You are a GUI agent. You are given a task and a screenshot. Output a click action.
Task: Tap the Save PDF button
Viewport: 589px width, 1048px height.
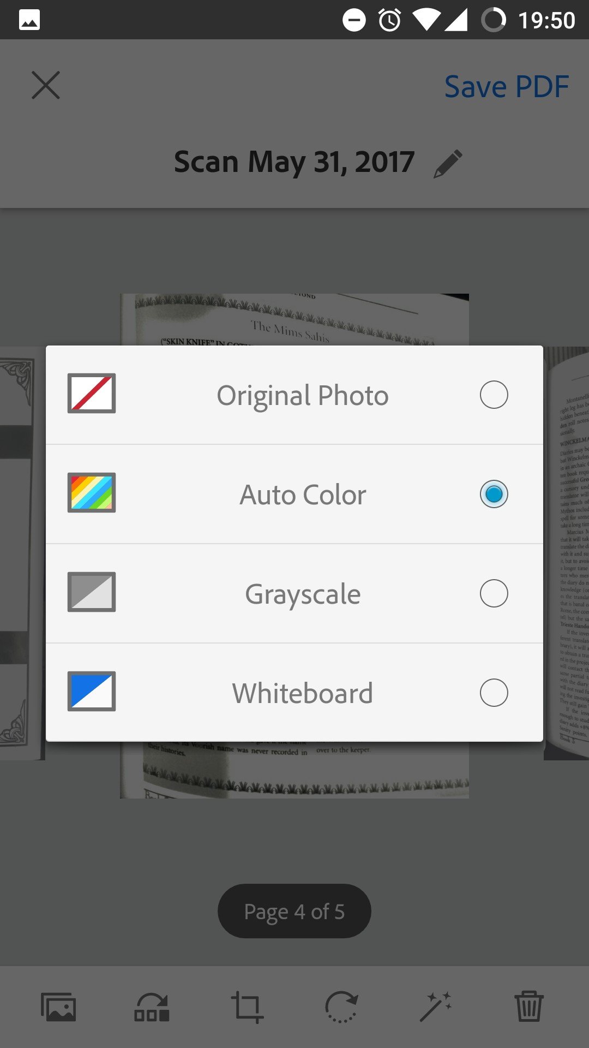tap(507, 86)
